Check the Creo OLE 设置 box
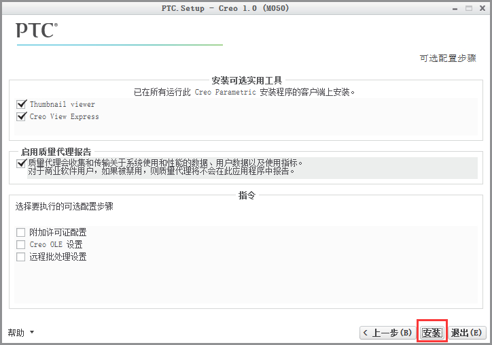 tap(21, 245)
